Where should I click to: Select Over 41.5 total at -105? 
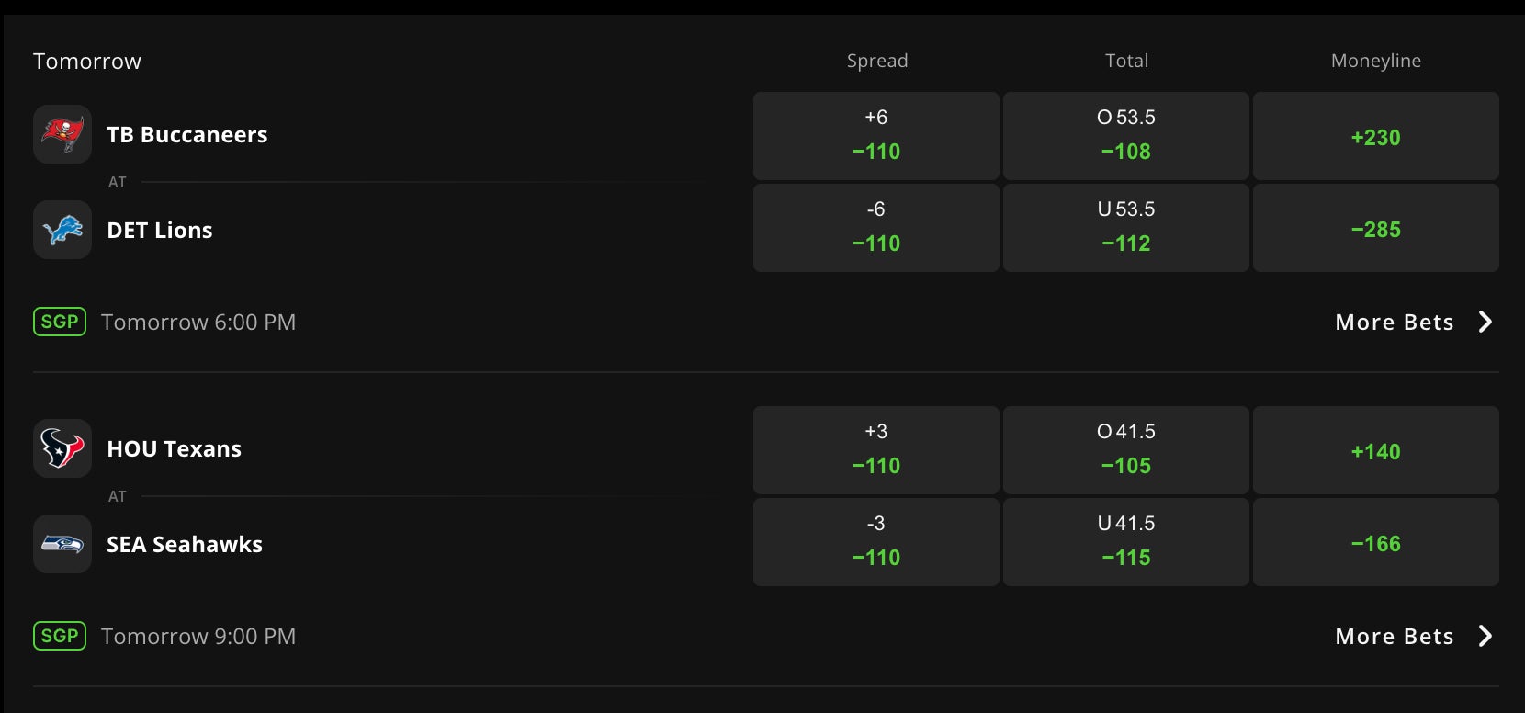coord(1125,449)
